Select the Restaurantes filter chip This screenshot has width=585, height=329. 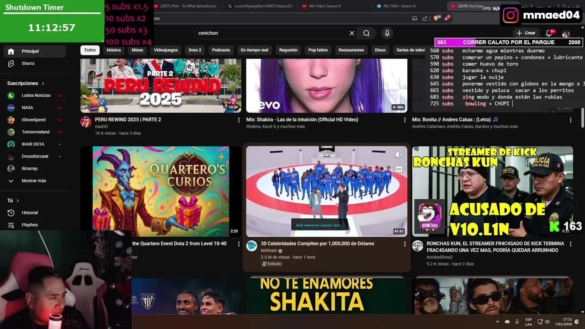pyautogui.click(x=351, y=50)
